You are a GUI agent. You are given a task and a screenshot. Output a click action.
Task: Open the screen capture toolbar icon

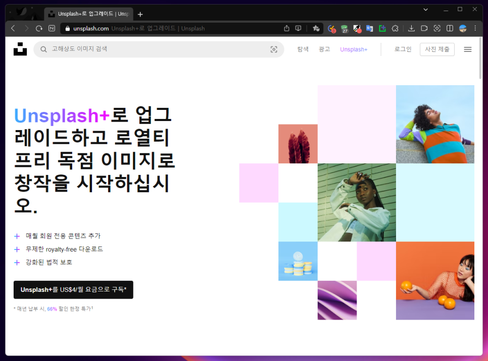tap(437, 28)
